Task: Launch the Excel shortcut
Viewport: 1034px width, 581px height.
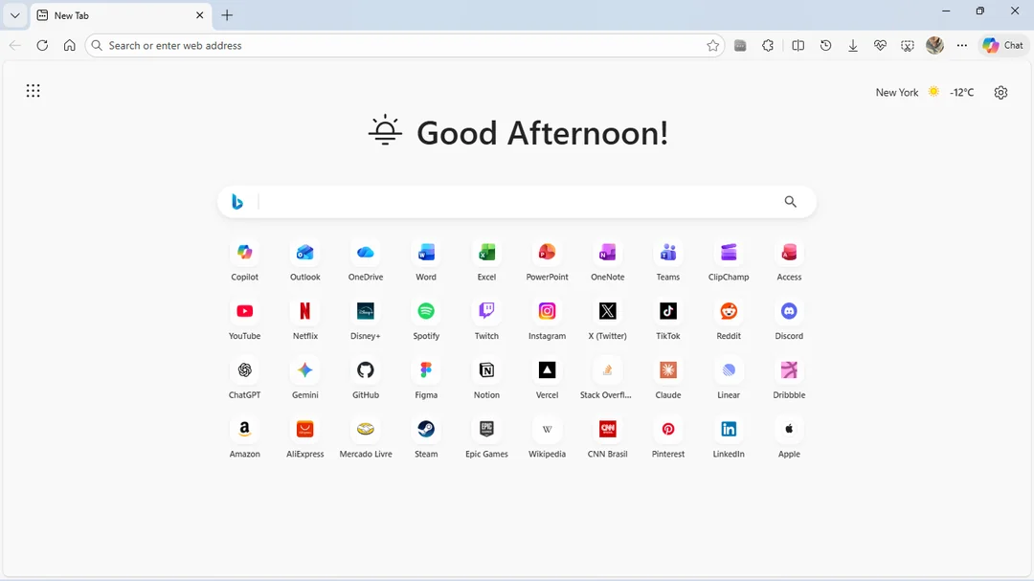Action: click(x=486, y=260)
